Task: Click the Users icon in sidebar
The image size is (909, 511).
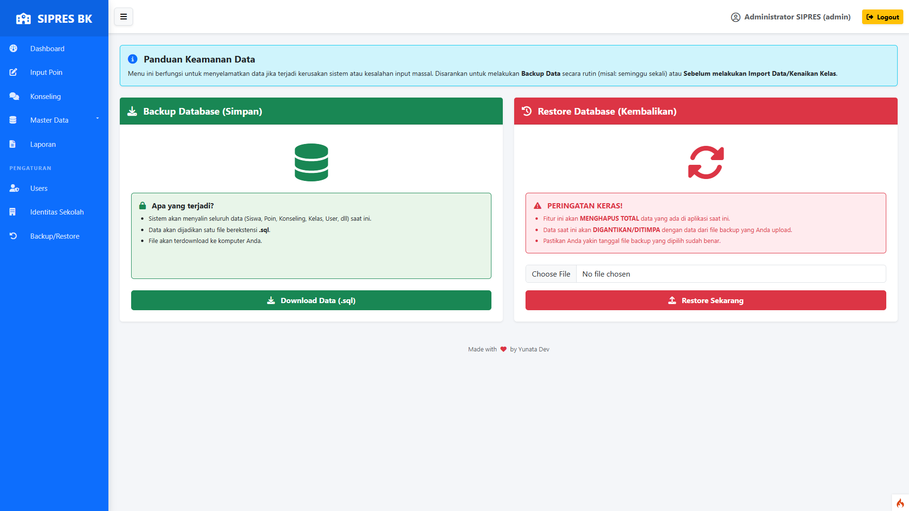Action: [14, 188]
